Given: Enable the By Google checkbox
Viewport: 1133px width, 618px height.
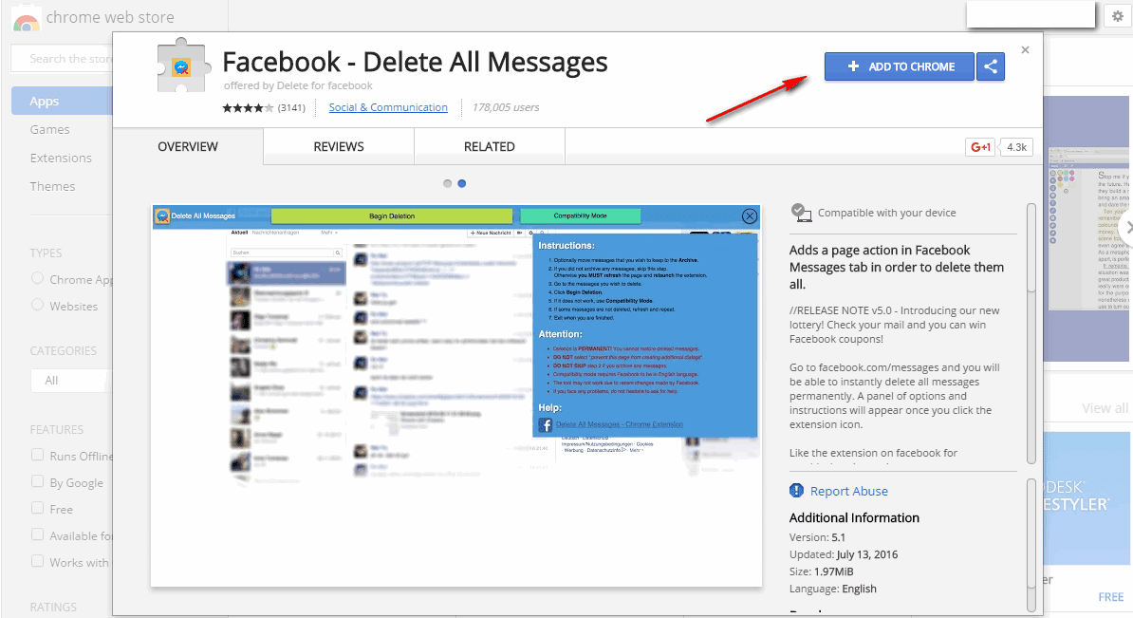Looking at the screenshot, I should point(38,481).
